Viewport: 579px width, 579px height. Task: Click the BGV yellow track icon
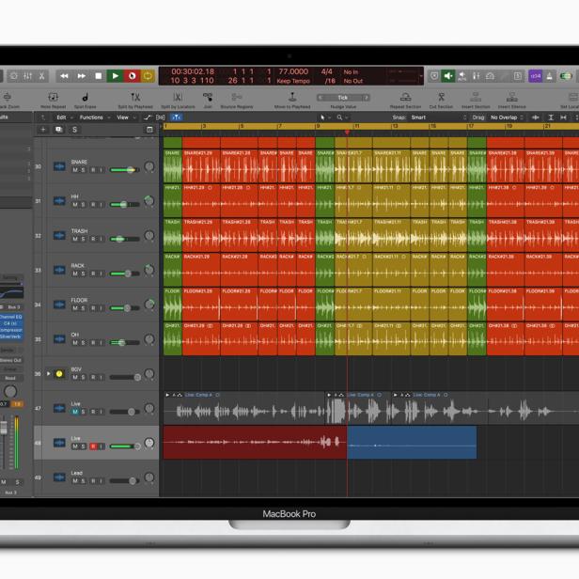coord(59,374)
